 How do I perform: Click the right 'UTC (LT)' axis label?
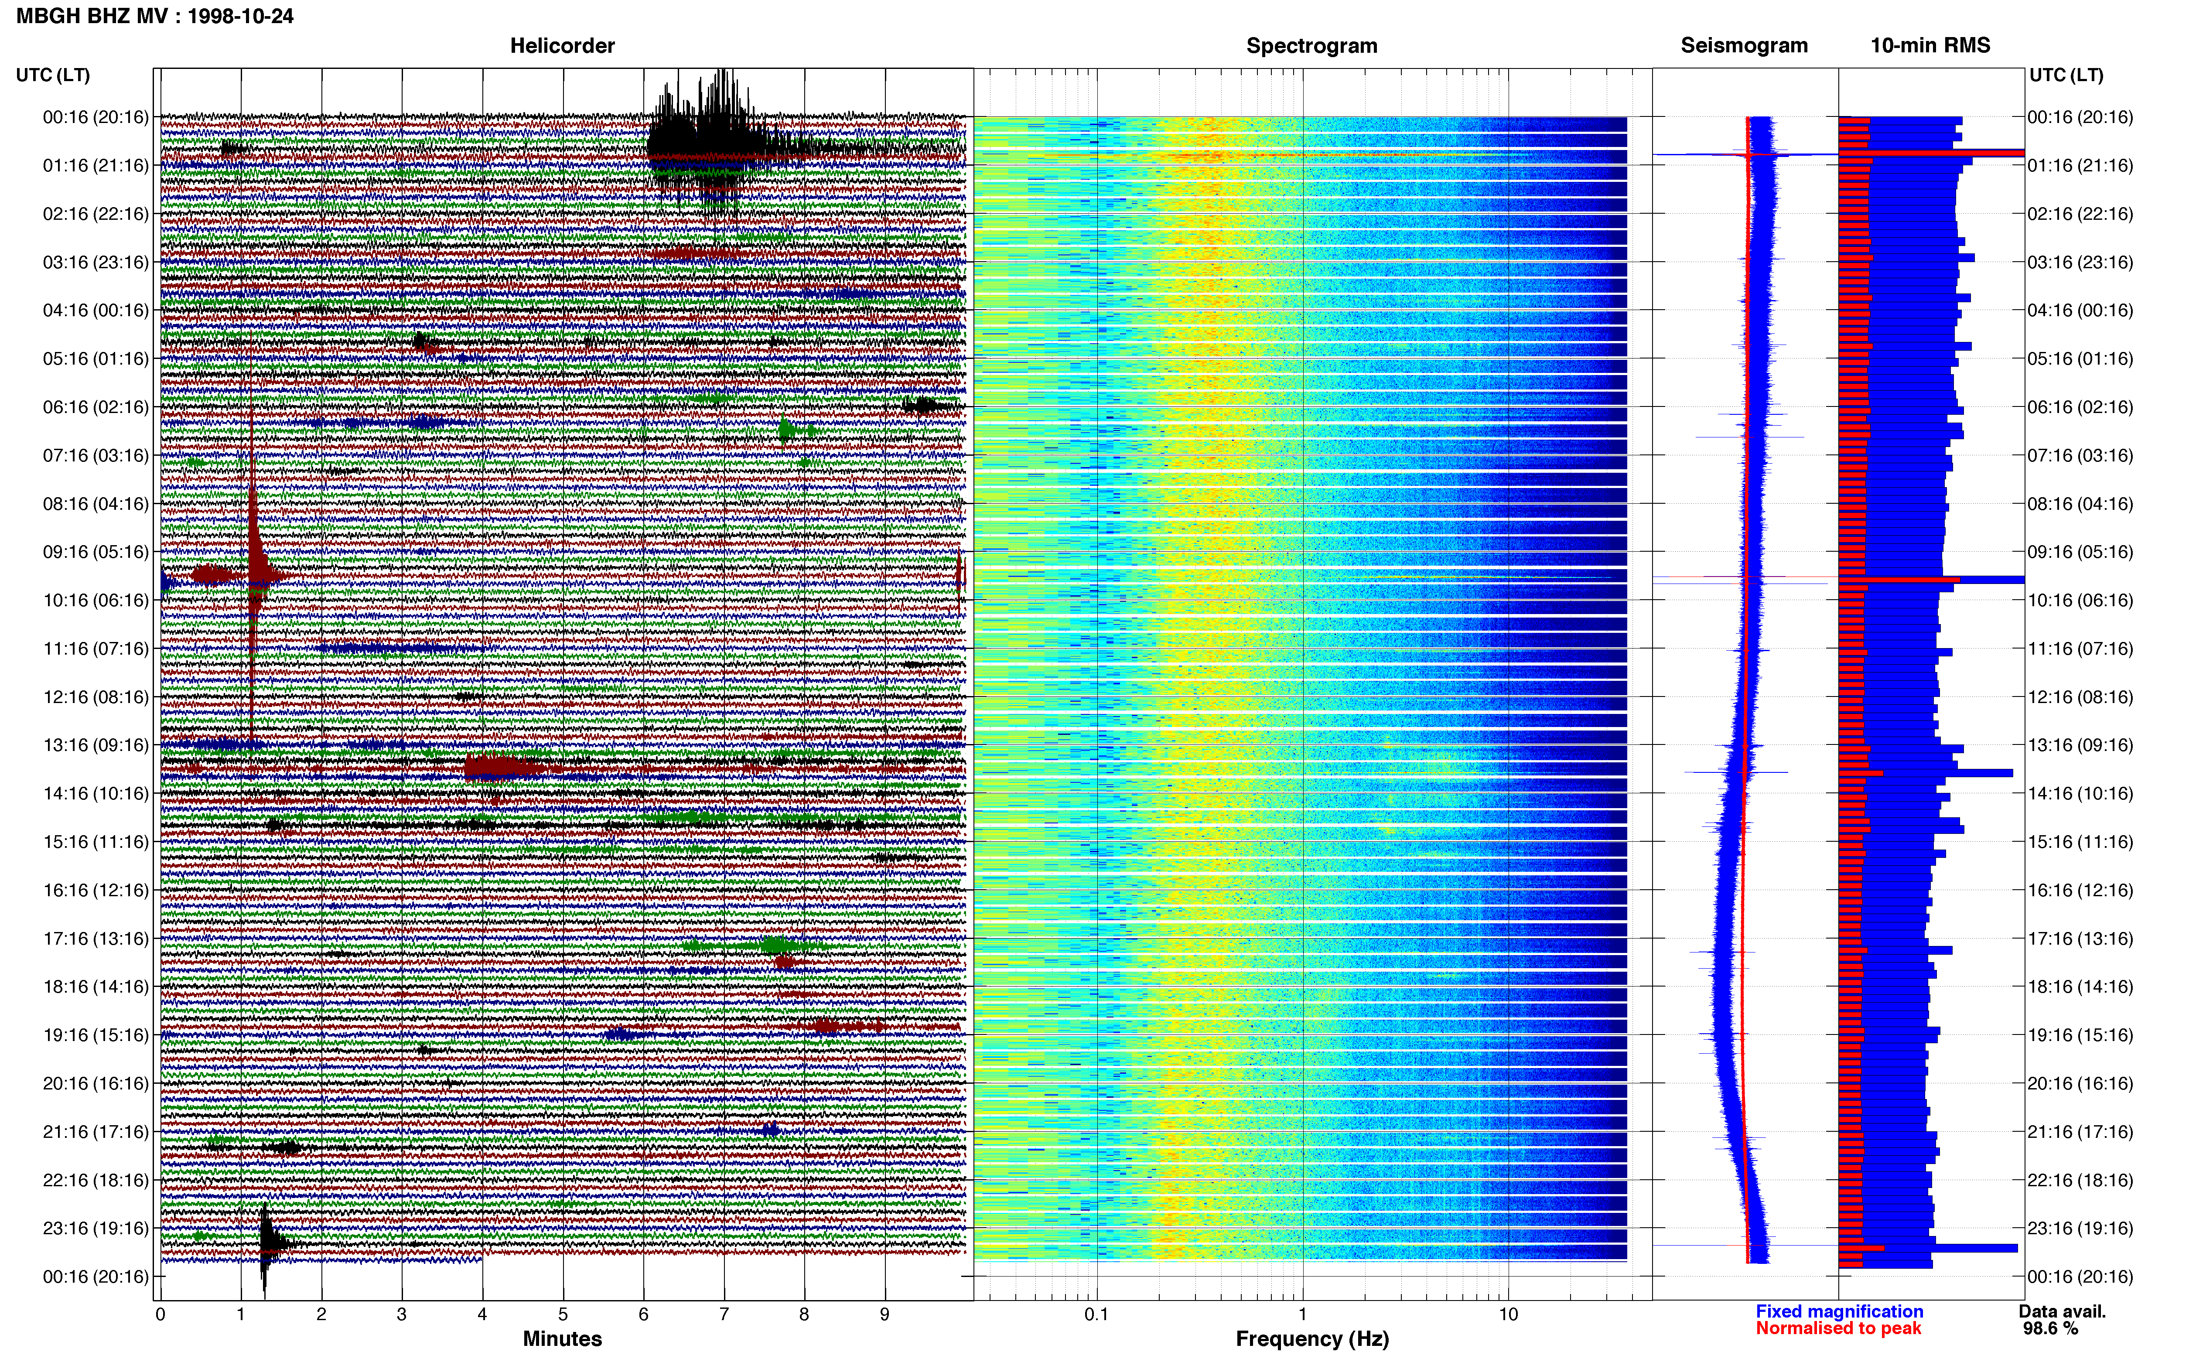[x=2066, y=75]
